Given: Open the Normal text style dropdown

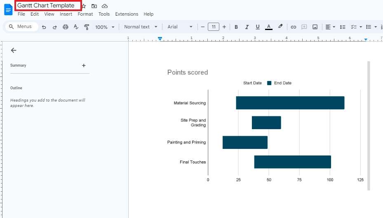Looking at the screenshot, I should point(141,27).
